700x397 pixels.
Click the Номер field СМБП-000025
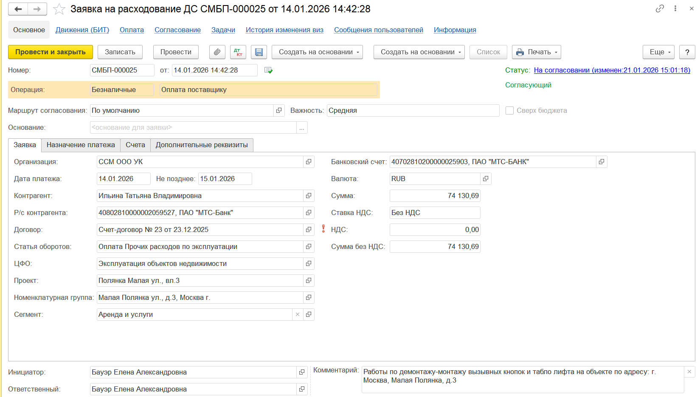coord(122,70)
